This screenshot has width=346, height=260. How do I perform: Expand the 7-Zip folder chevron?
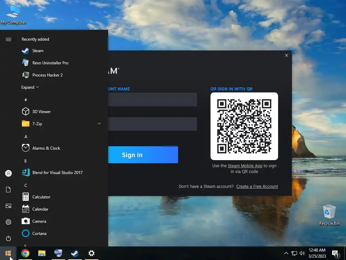coord(99,124)
